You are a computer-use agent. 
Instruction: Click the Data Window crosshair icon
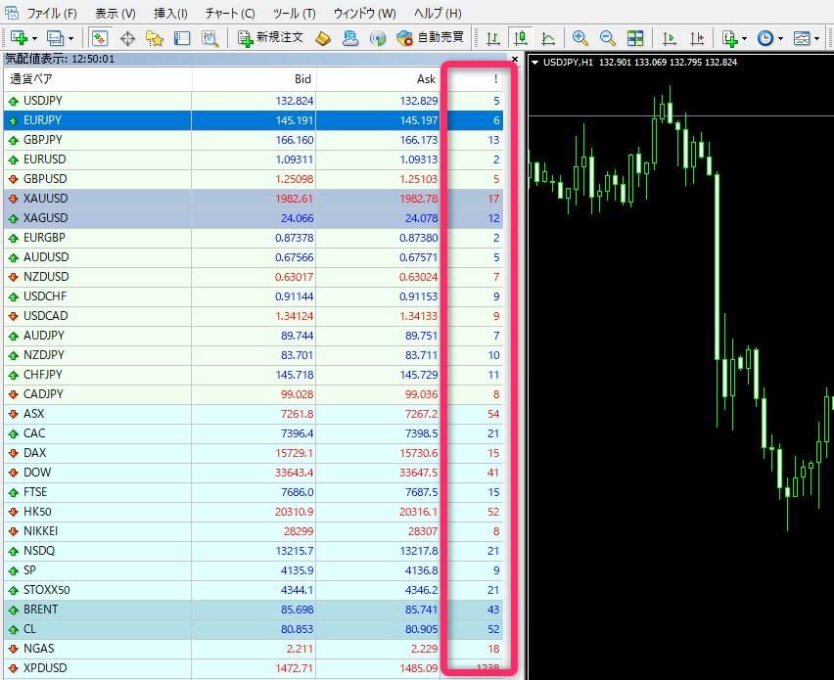click(127, 38)
